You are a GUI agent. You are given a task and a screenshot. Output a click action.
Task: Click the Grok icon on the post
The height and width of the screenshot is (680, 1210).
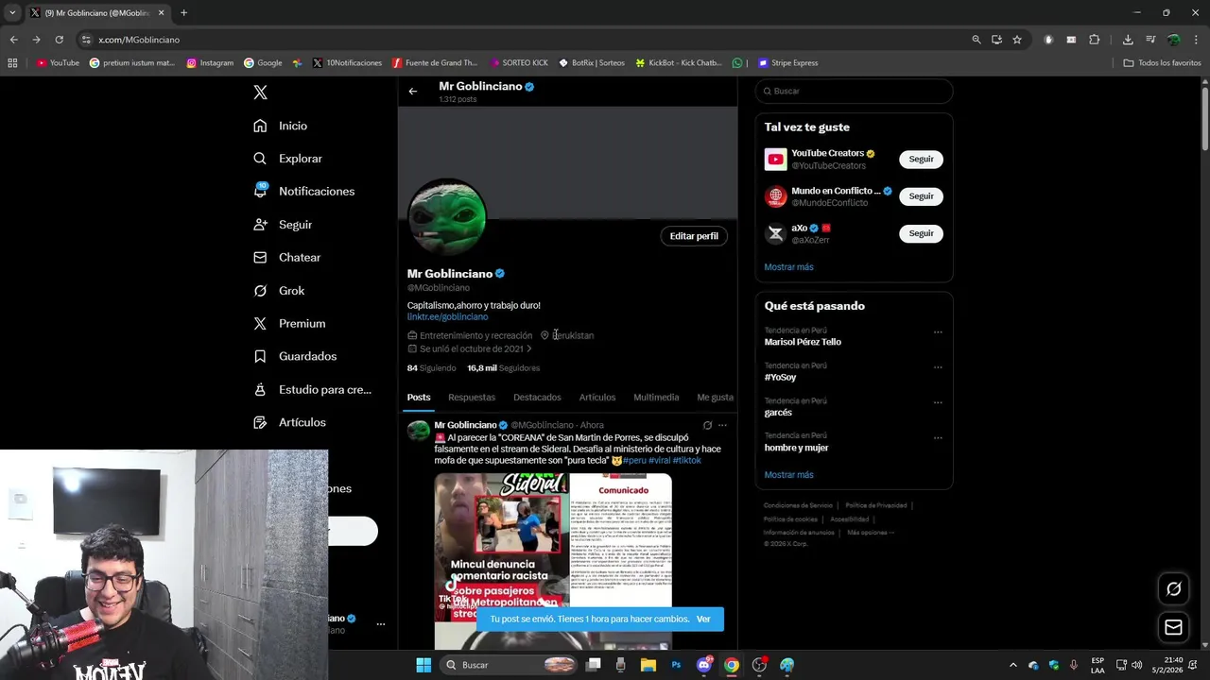(707, 426)
